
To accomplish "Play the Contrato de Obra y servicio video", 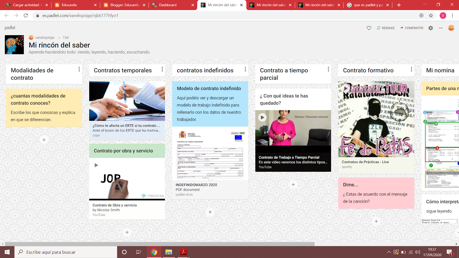I will tap(97, 165).
